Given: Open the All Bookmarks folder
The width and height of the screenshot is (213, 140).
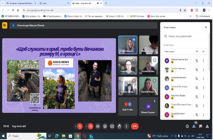Looking at the screenshot, I should (x=203, y=16).
